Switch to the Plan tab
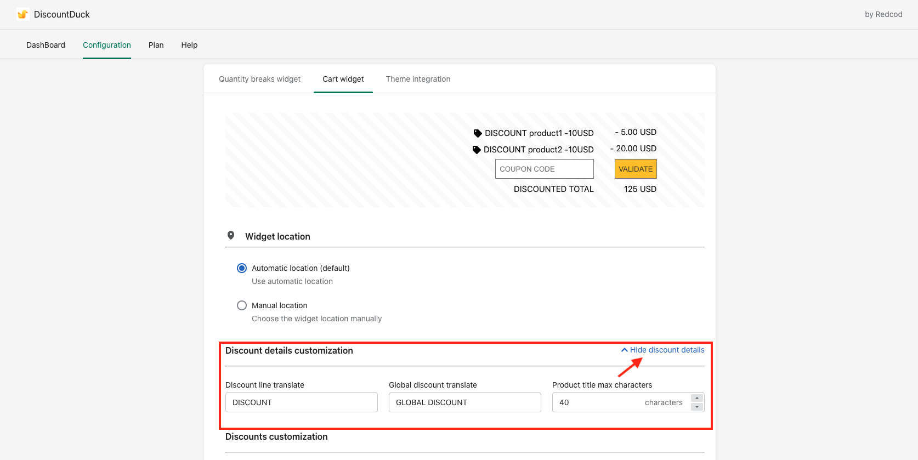This screenshot has height=460, width=918. [x=156, y=45]
